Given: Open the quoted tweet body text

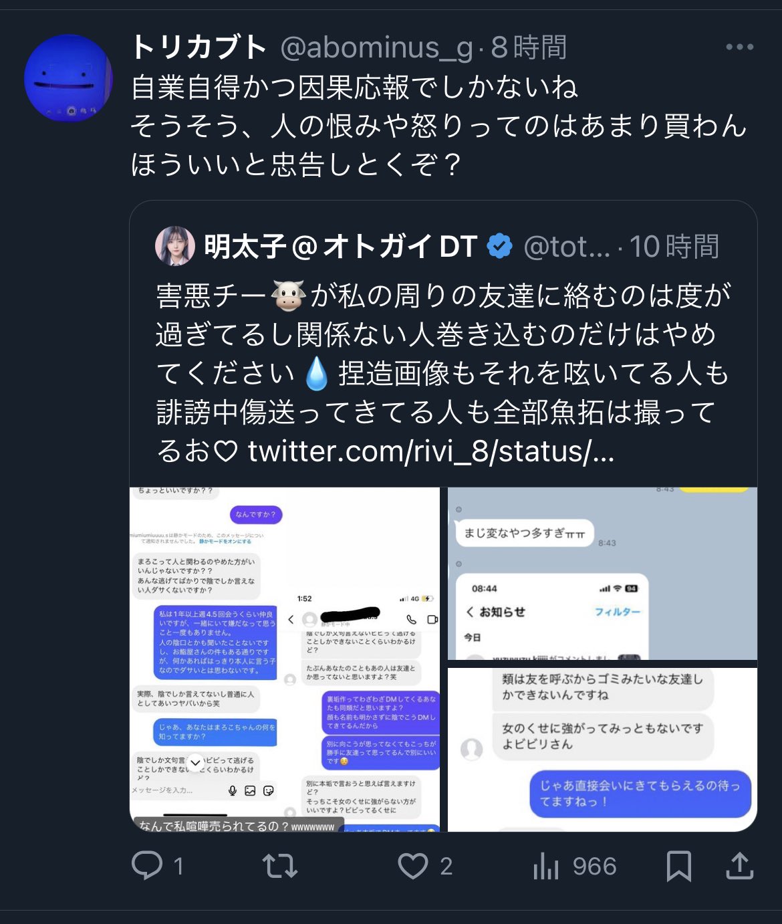Looking at the screenshot, I should click(443, 373).
